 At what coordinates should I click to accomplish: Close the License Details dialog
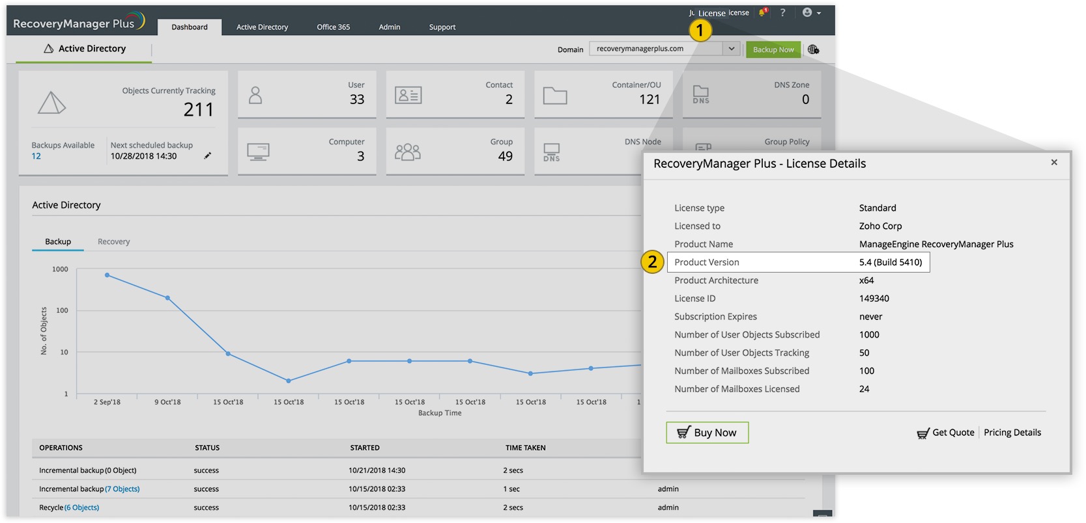pos(1054,163)
